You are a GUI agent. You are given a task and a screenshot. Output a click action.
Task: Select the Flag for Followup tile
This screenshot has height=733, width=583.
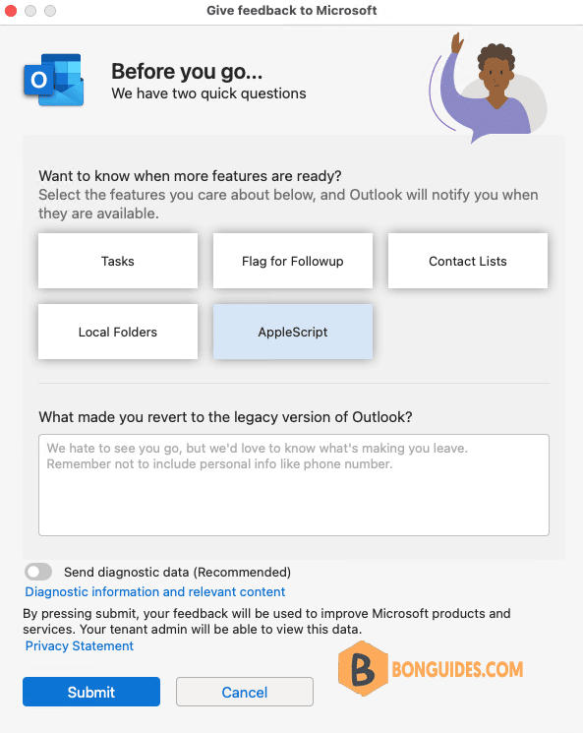(x=293, y=261)
